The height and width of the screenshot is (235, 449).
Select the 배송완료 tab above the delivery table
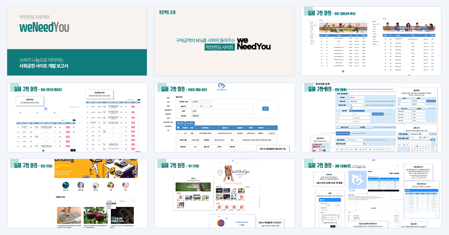tap(181, 123)
